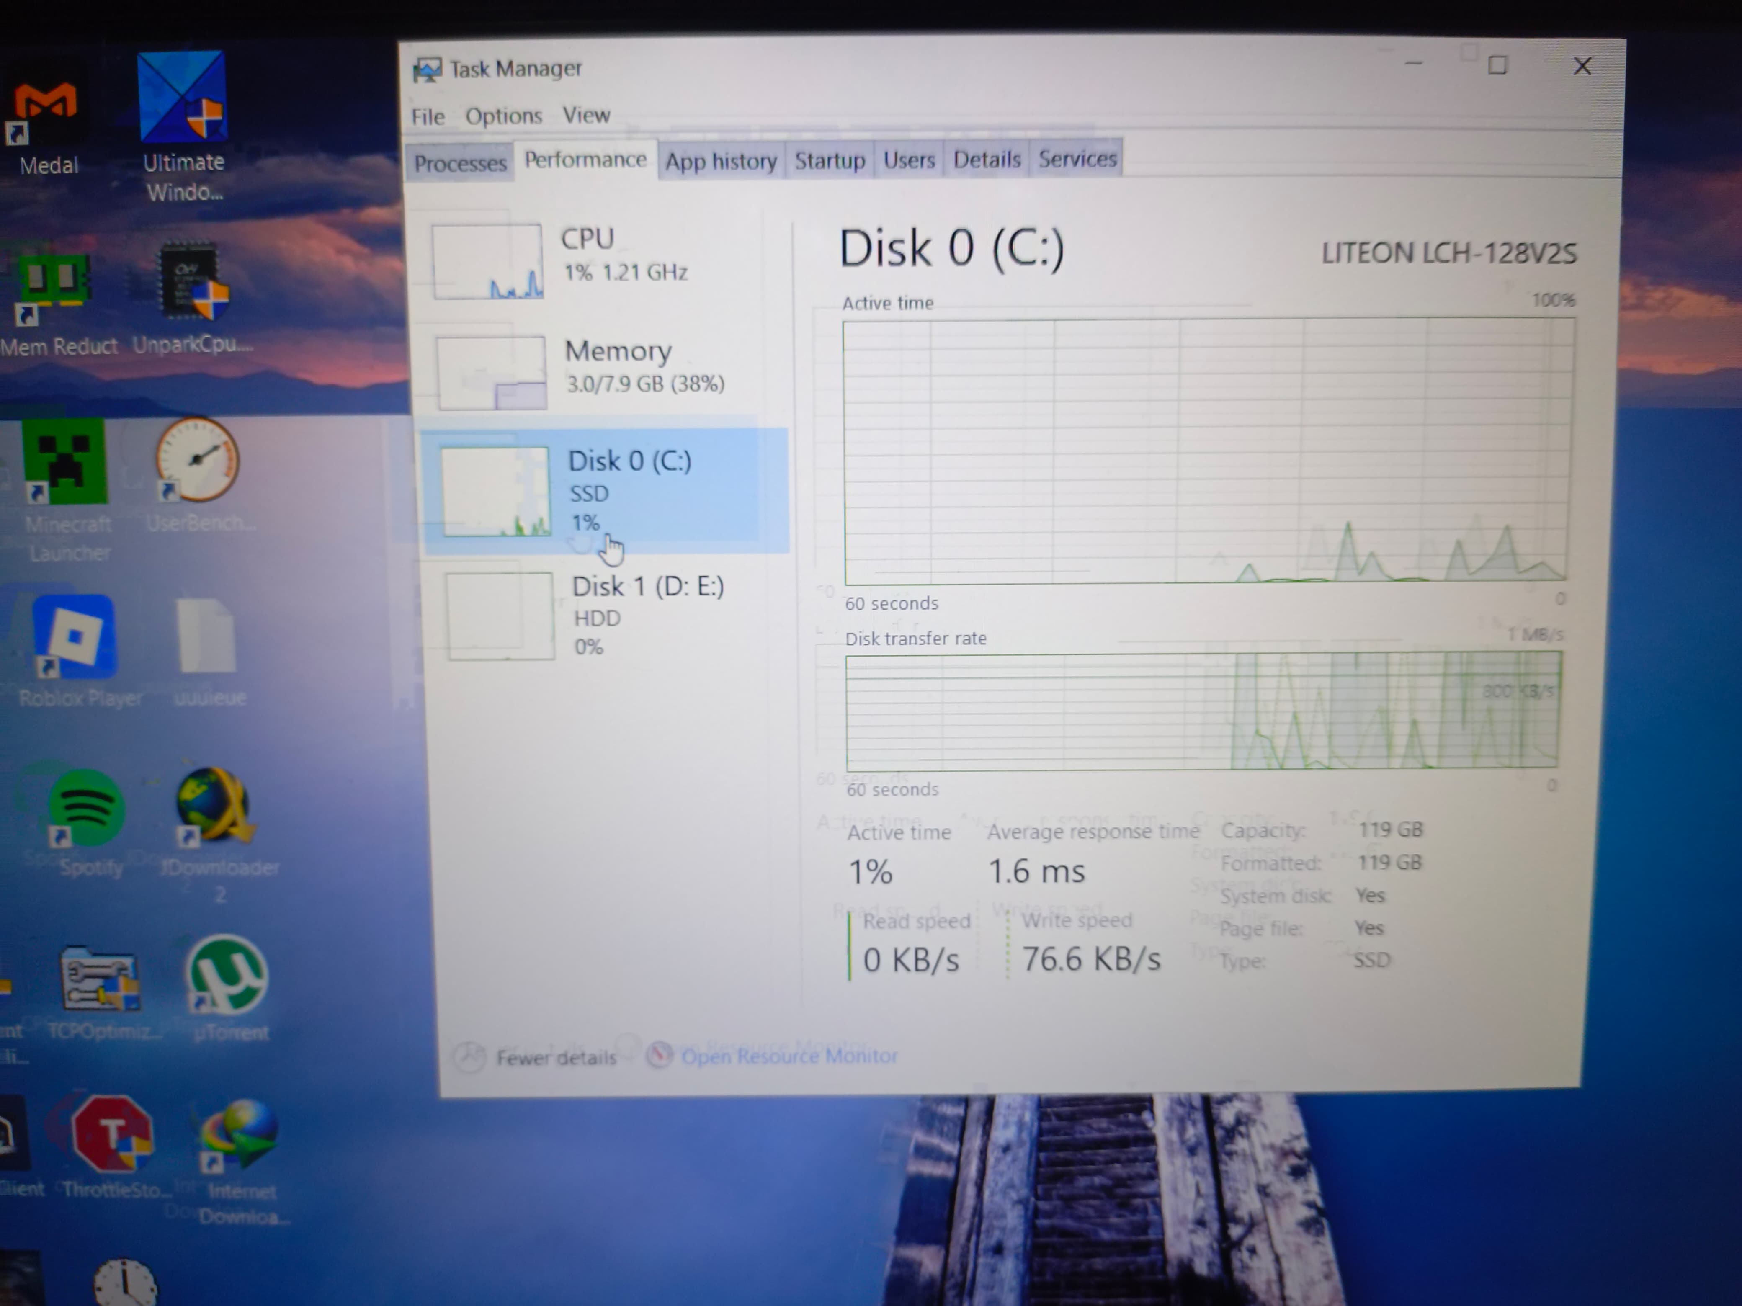Image resolution: width=1742 pixels, height=1306 pixels.
Task: Click the Open Resource Monitor link
Action: coord(789,1056)
